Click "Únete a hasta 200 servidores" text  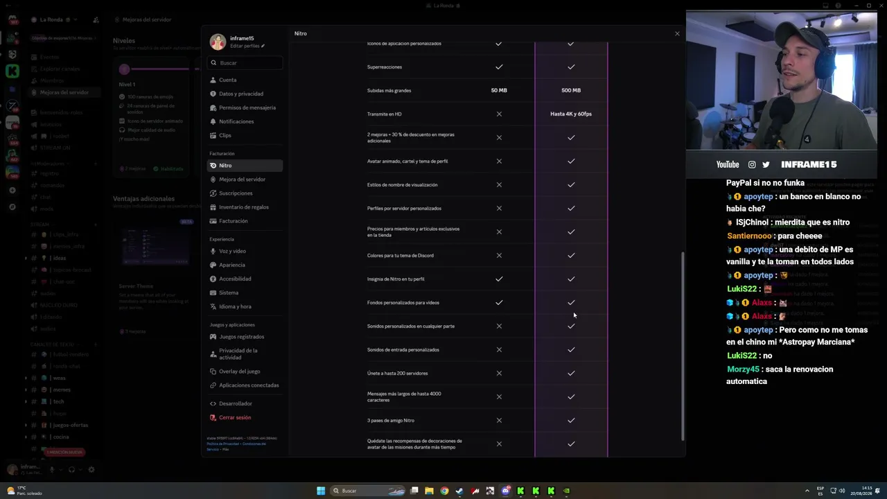click(398, 374)
